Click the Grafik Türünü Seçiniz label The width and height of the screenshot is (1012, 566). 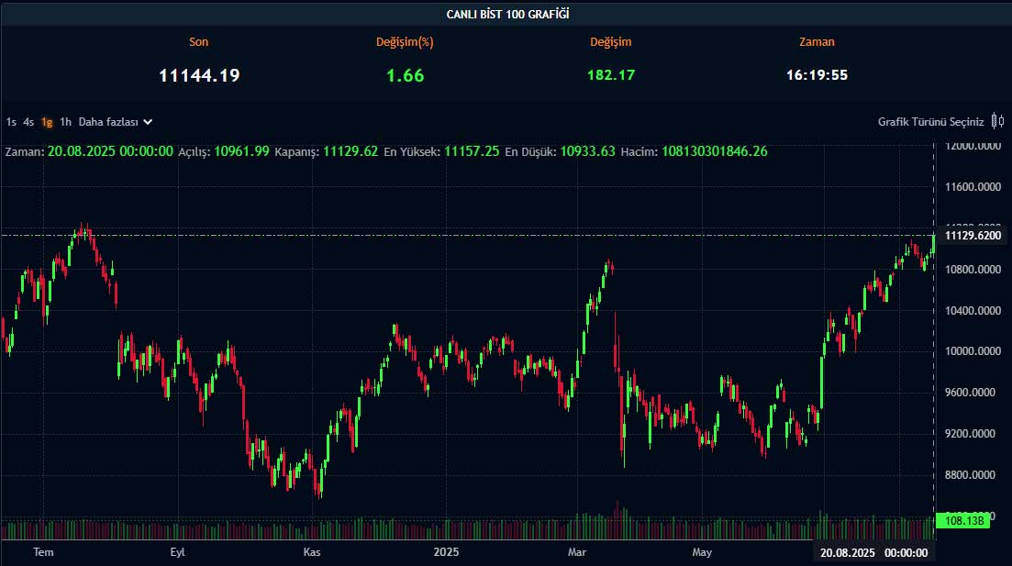point(930,122)
